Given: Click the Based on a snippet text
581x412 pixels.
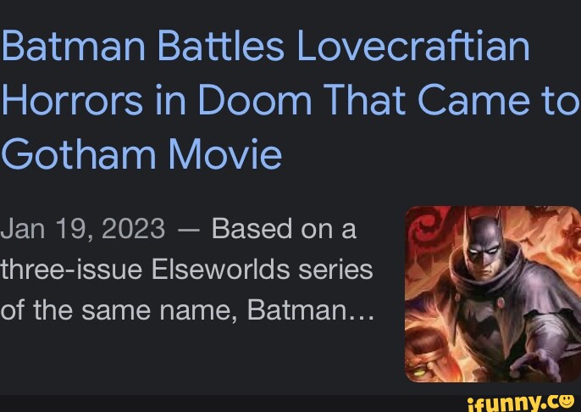Looking at the screenshot, I should 284,228.
